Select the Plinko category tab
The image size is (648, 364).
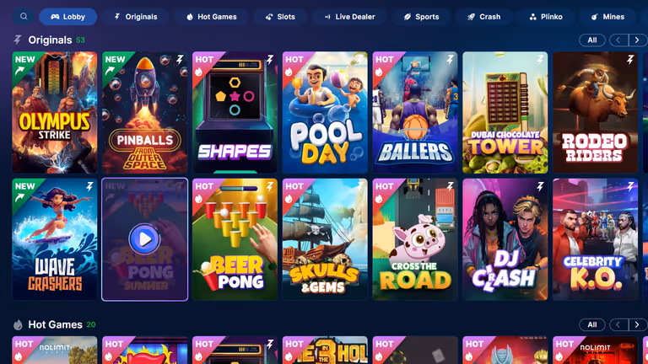tap(546, 17)
